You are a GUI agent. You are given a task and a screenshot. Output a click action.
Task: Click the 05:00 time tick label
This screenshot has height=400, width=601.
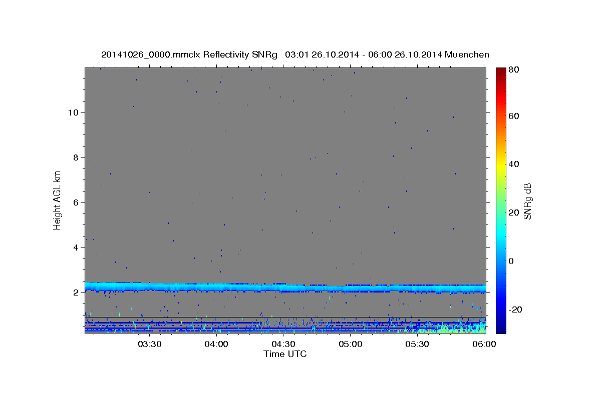click(x=351, y=344)
